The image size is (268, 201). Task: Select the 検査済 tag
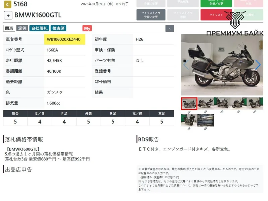pyautogui.click(x=59, y=28)
